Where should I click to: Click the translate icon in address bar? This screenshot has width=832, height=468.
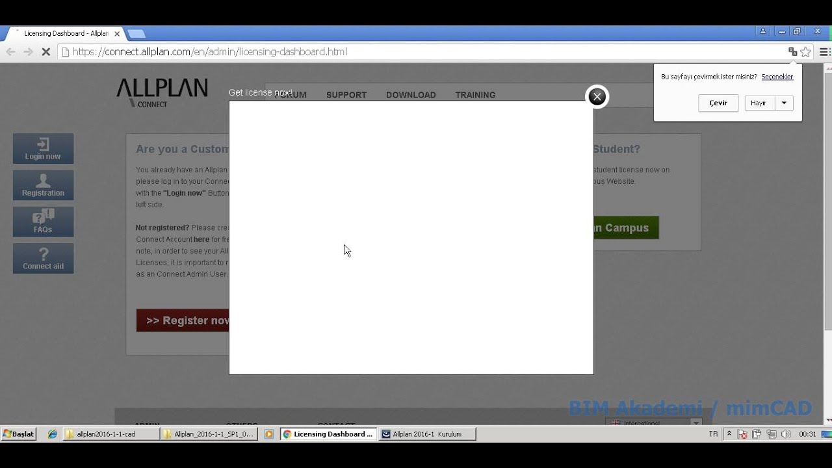point(792,52)
